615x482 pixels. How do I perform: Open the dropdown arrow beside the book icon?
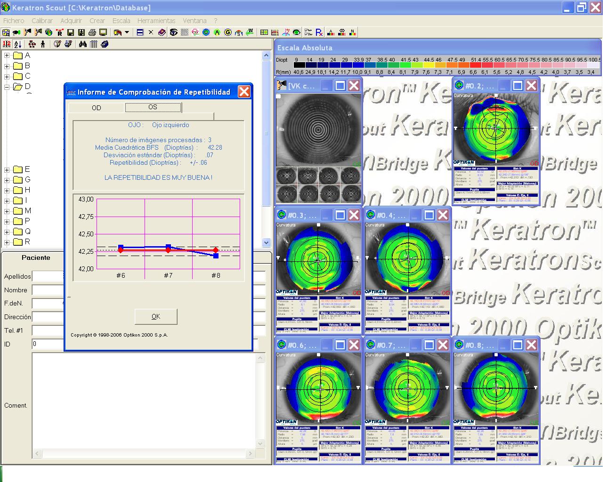tap(127, 32)
